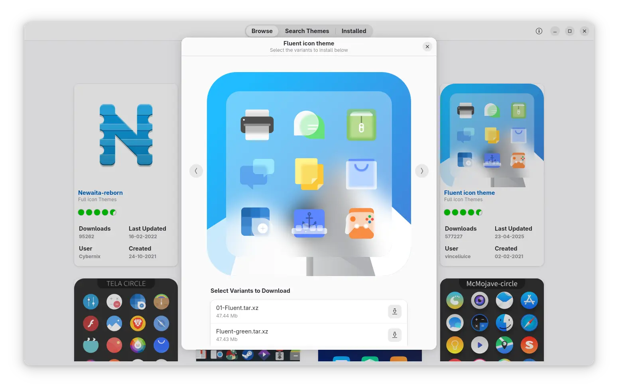Image resolution: width=618 pixels, height=392 pixels.
Task: Click the printer icon in preview
Action: point(257,125)
